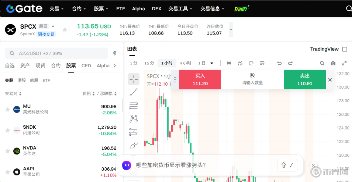Open the 交易 dropdown menu
Viewport: 352px width, 182px height.
click(x=56, y=9)
